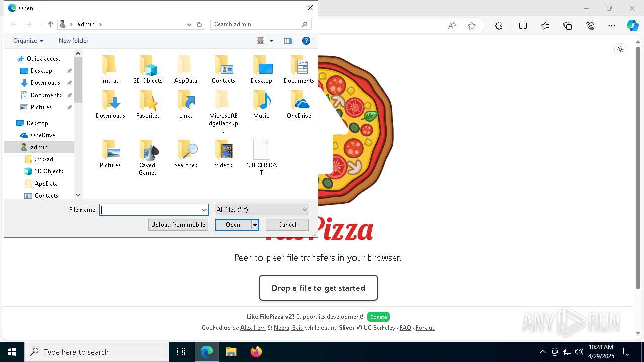Select the MicrosoftEdgeBackups folder
644x362 pixels.
click(223, 112)
